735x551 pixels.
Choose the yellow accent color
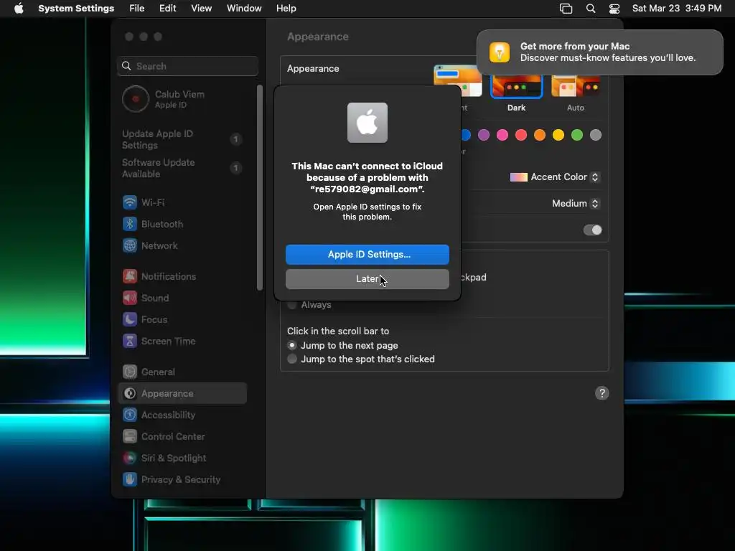[558, 135]
